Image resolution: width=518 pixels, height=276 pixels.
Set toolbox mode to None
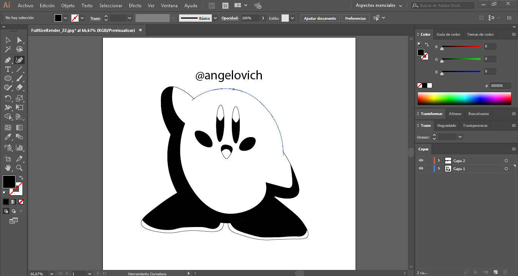[x=21, y=202]
